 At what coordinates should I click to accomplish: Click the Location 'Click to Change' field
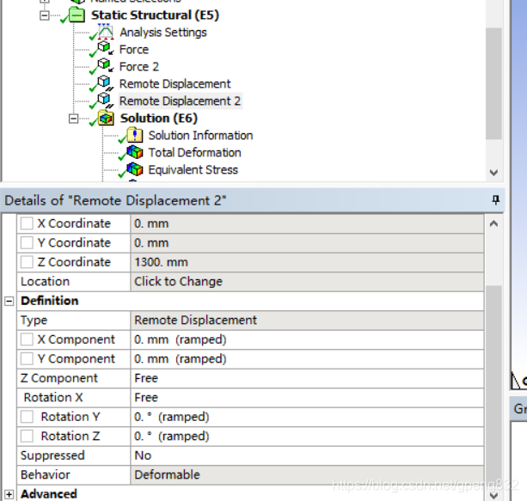[307, 282]
